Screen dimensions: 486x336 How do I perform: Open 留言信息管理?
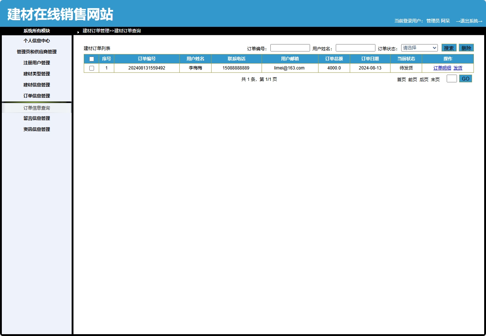click(x=36, y=118)
